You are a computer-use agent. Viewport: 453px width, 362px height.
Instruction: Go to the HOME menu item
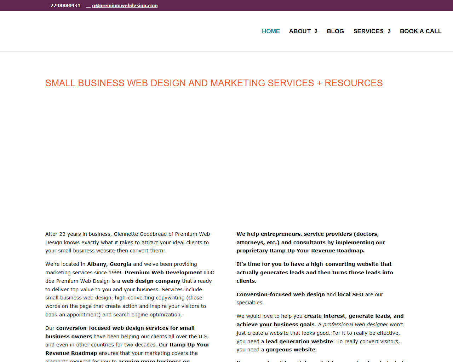[271, 31]
